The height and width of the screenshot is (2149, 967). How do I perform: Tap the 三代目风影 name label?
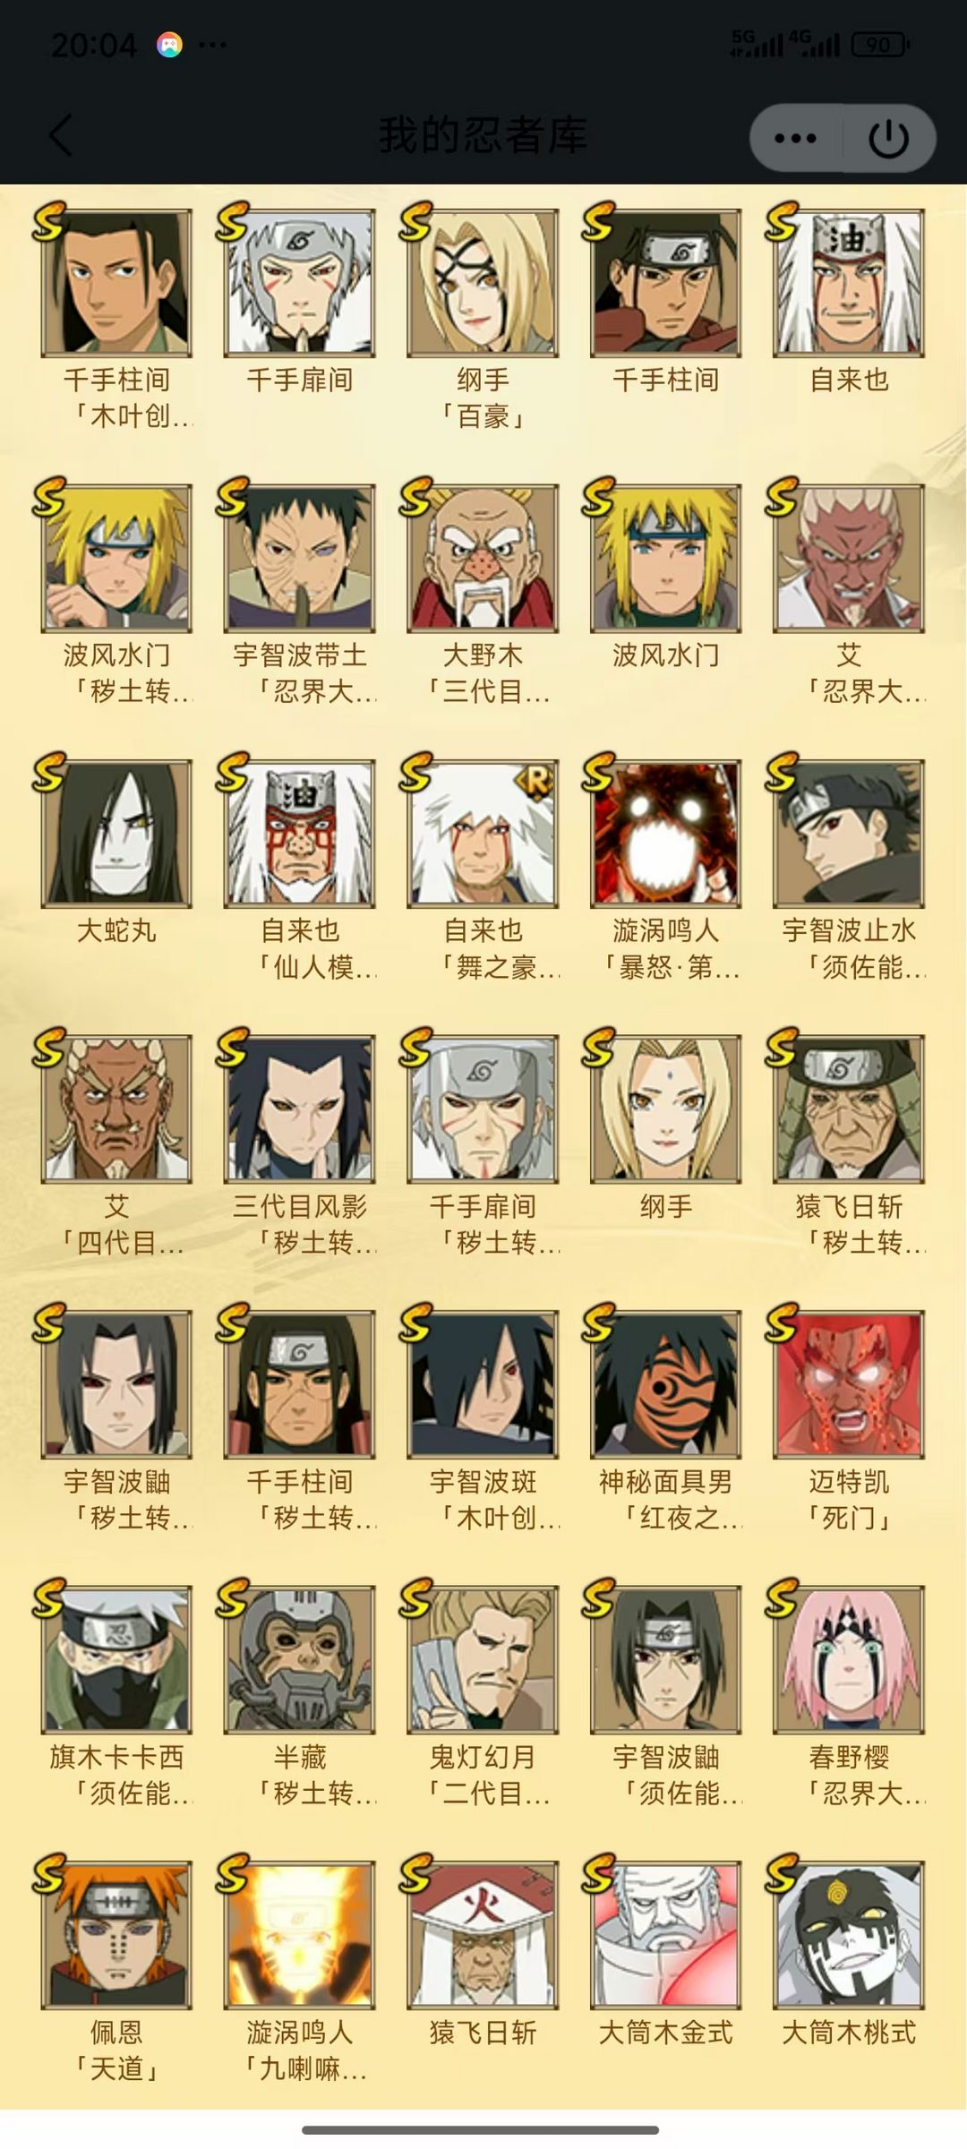(x=300, y=1206)
